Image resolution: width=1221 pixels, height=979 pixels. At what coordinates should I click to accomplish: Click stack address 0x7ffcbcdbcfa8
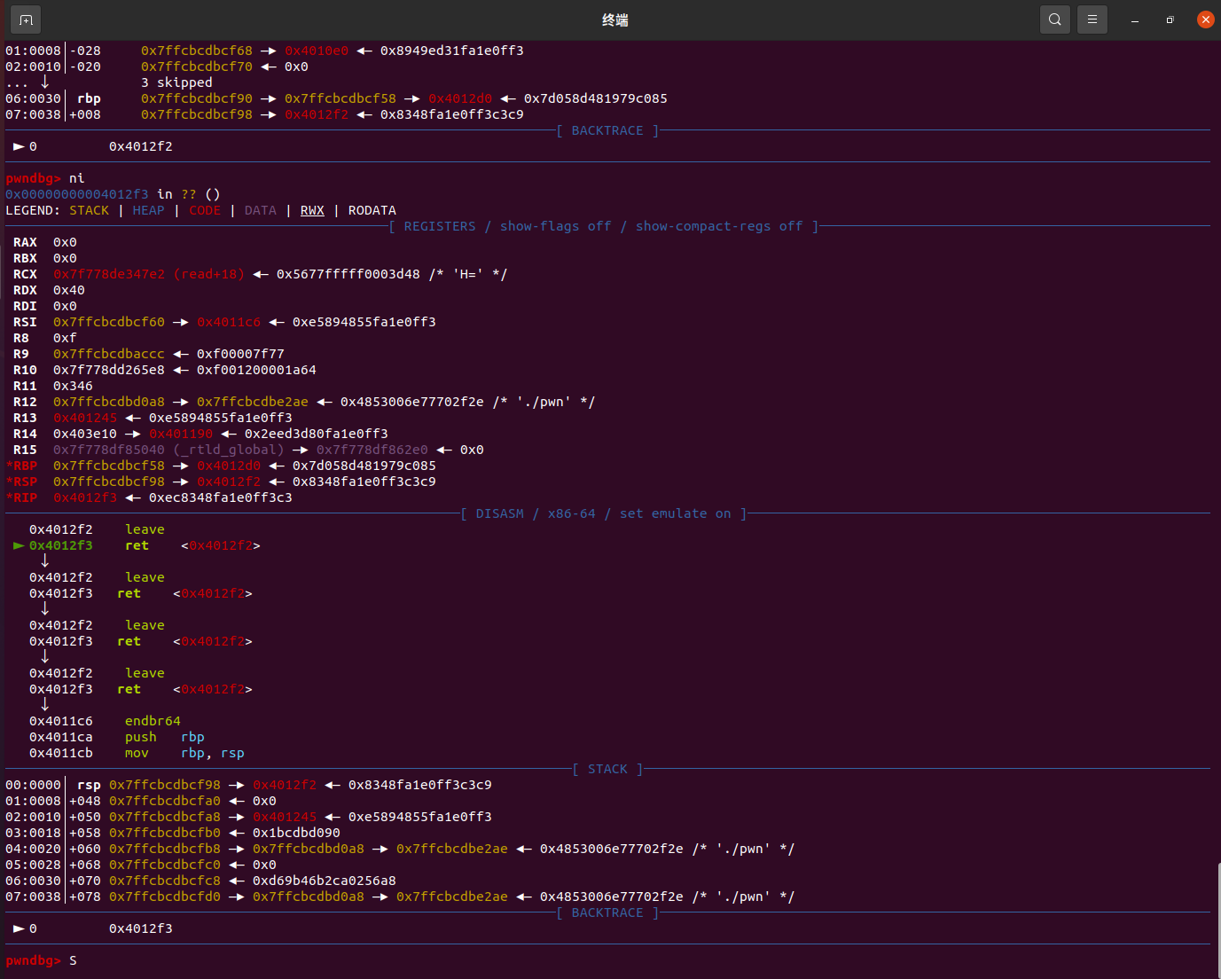point(165,817)
